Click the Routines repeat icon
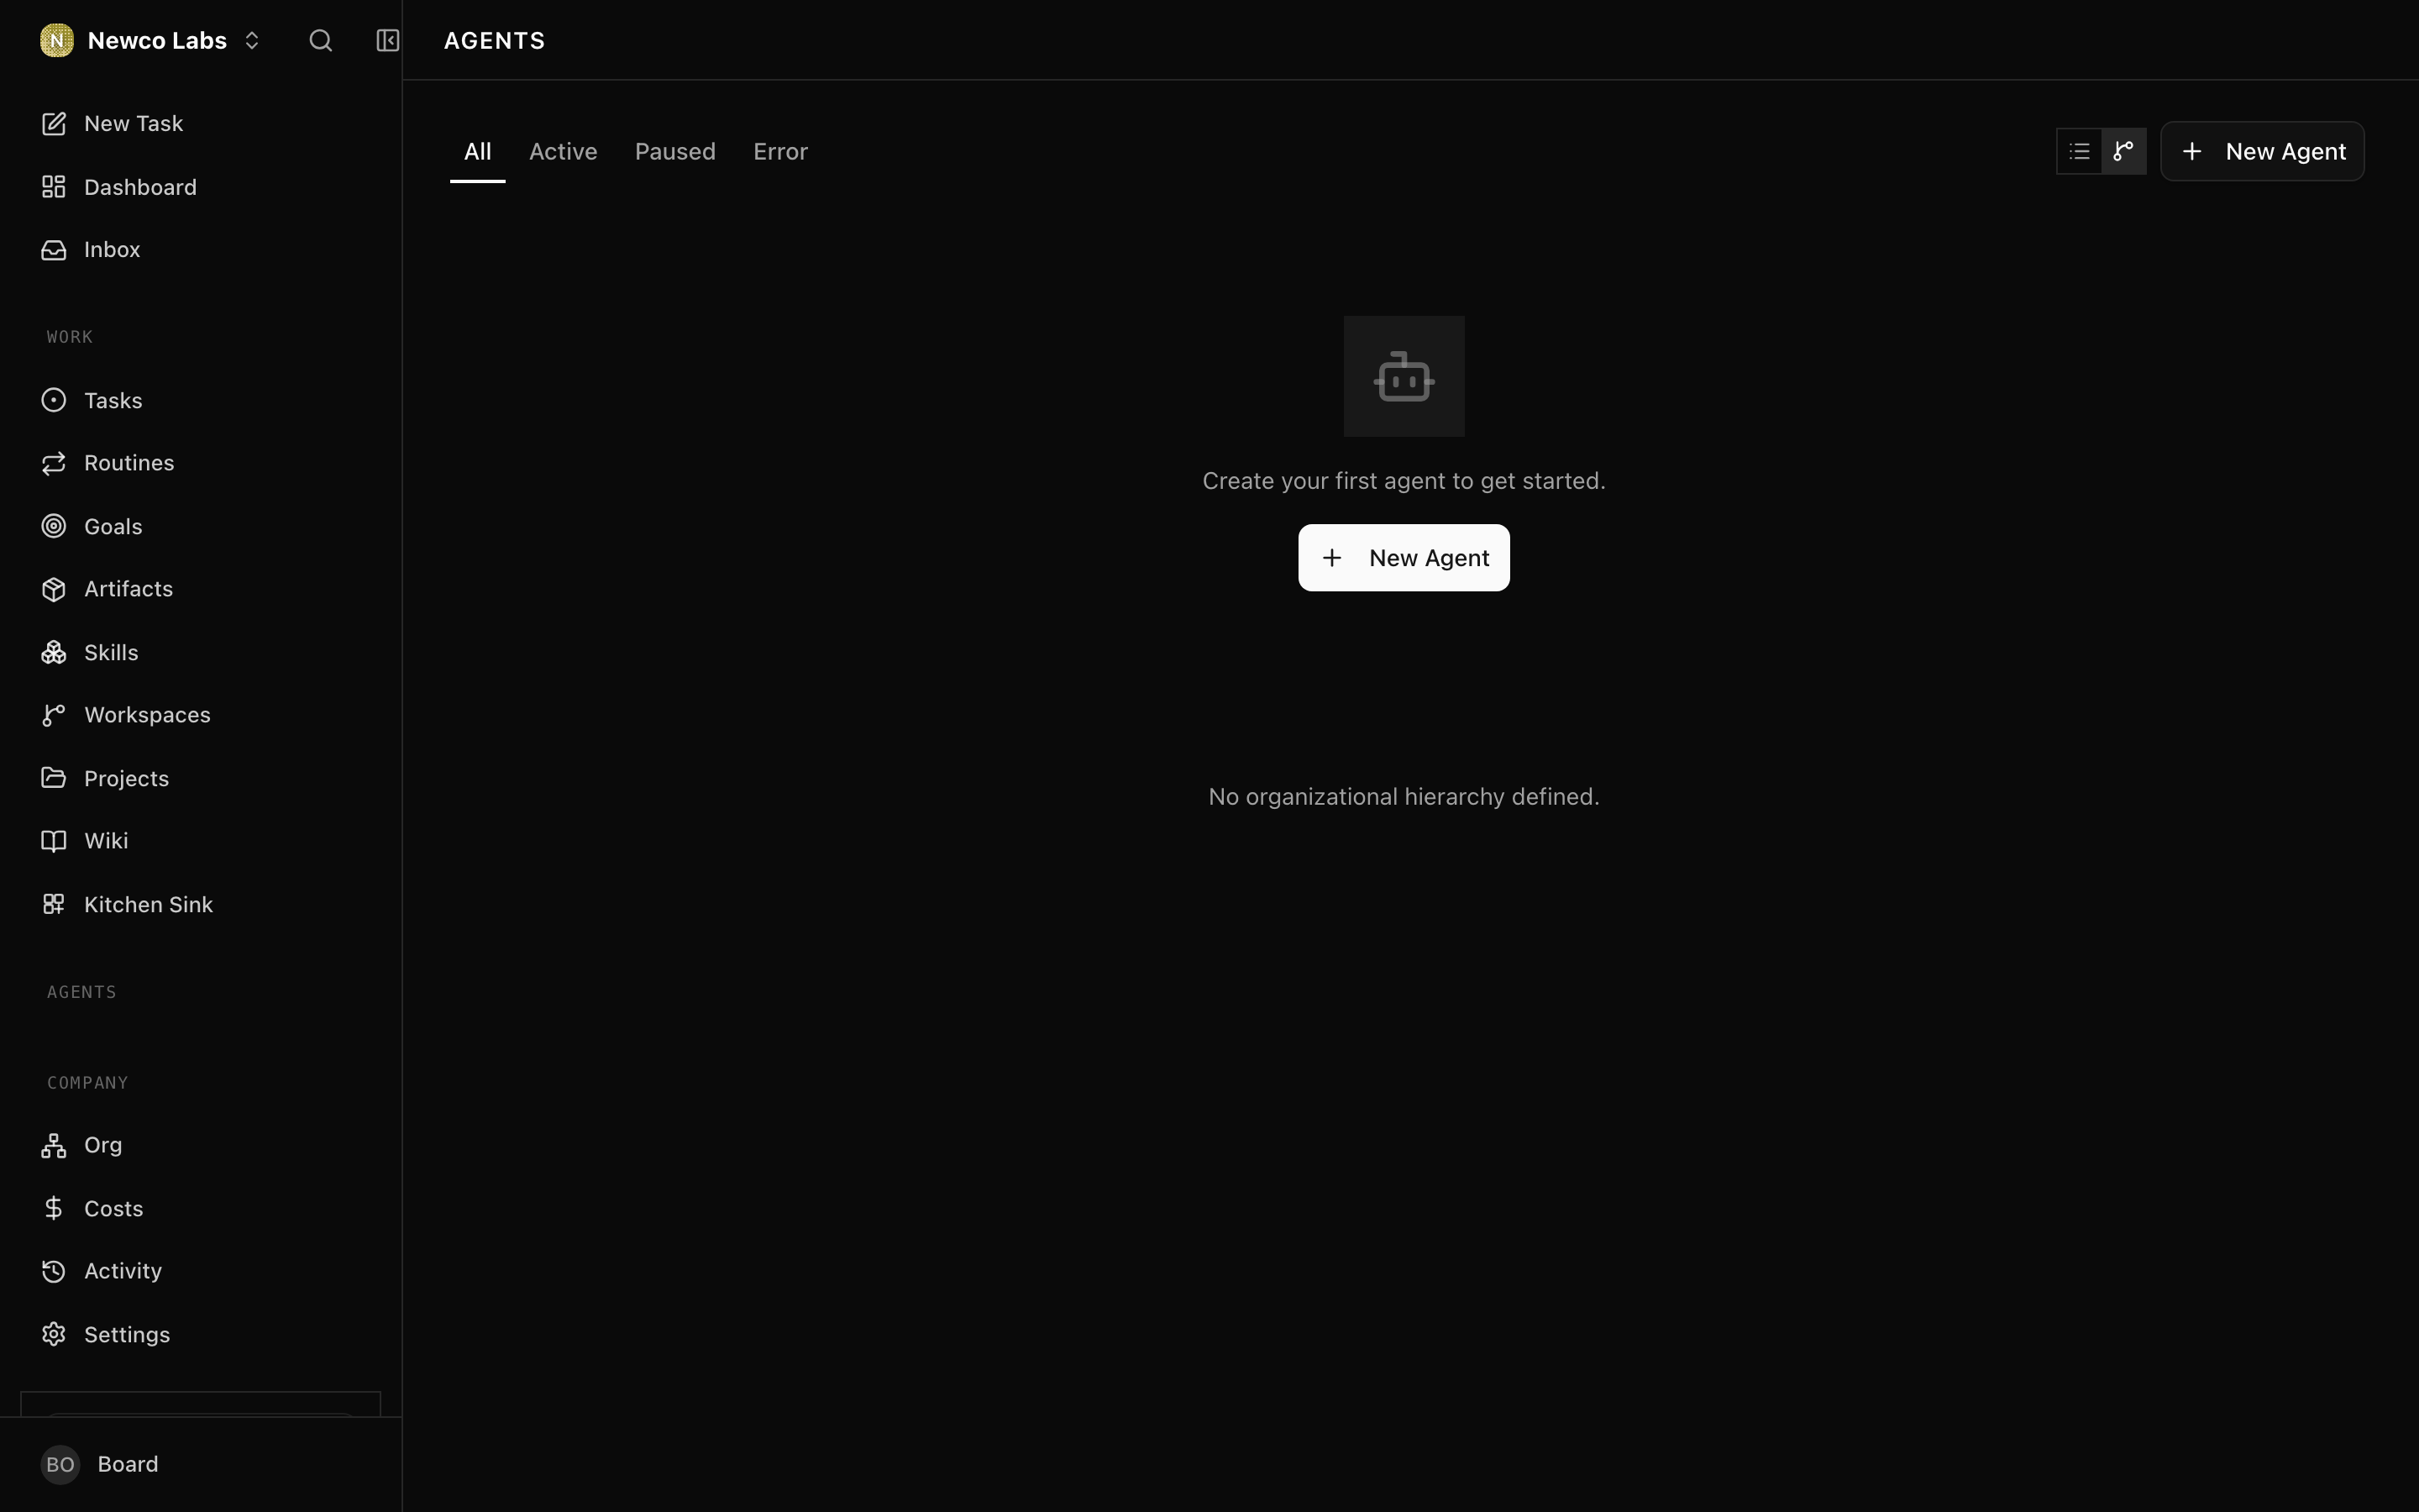The image size is (2419, 1512). [54, 463]
